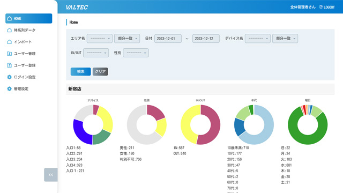Click the 男性:211 legend text

tap(127, 148)
